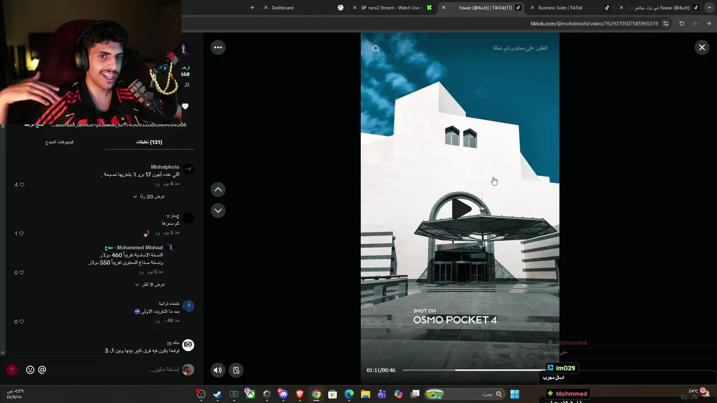The height and width of the screenshot is (403, 717).
Task: Open the weather widget showing 24°C
Action: pyautogui.click(x=696, y=393)
